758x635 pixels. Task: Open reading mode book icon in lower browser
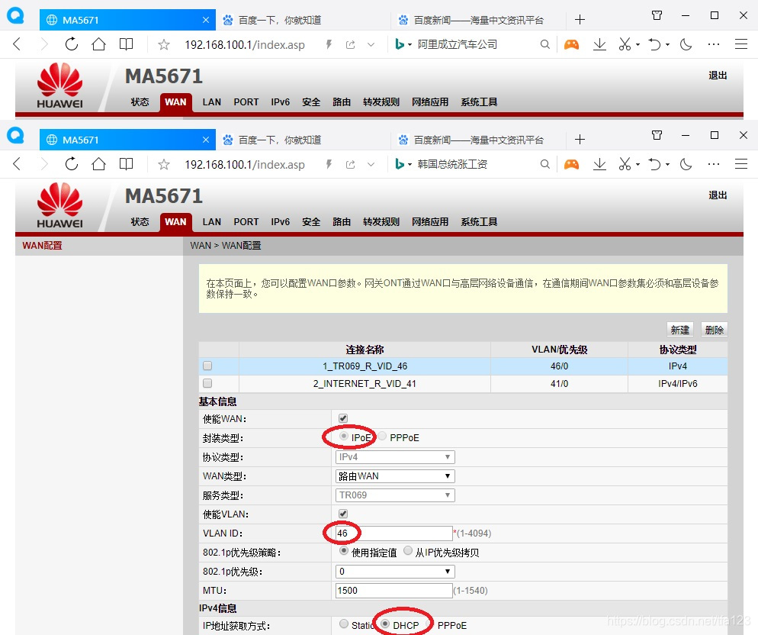tap(126, 164)
